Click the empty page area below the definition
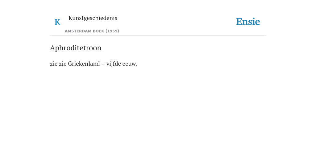Image resolution: width=316 pixels, height=158 pixels. point(158,113)
